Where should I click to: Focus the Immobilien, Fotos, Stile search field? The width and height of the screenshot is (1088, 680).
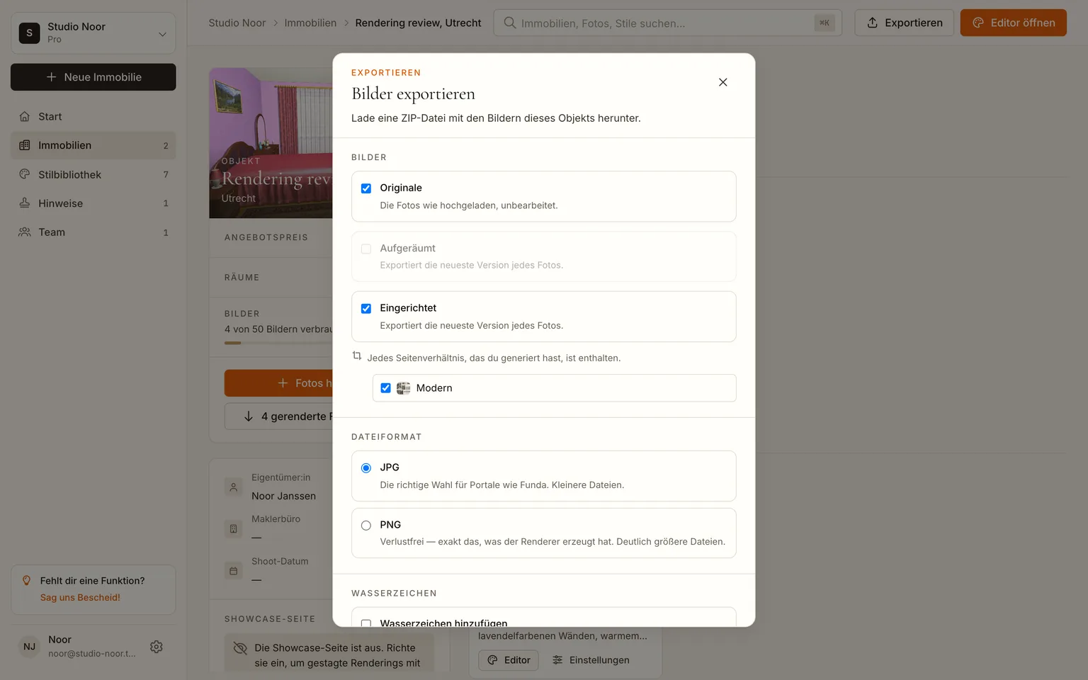[667, 23]
